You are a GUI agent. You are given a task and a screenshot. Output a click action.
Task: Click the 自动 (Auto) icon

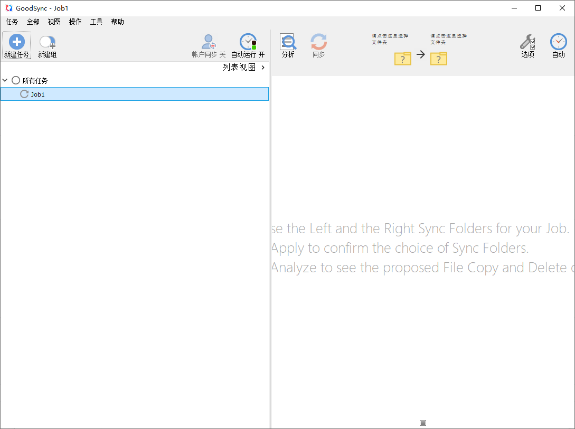point(558,41)
